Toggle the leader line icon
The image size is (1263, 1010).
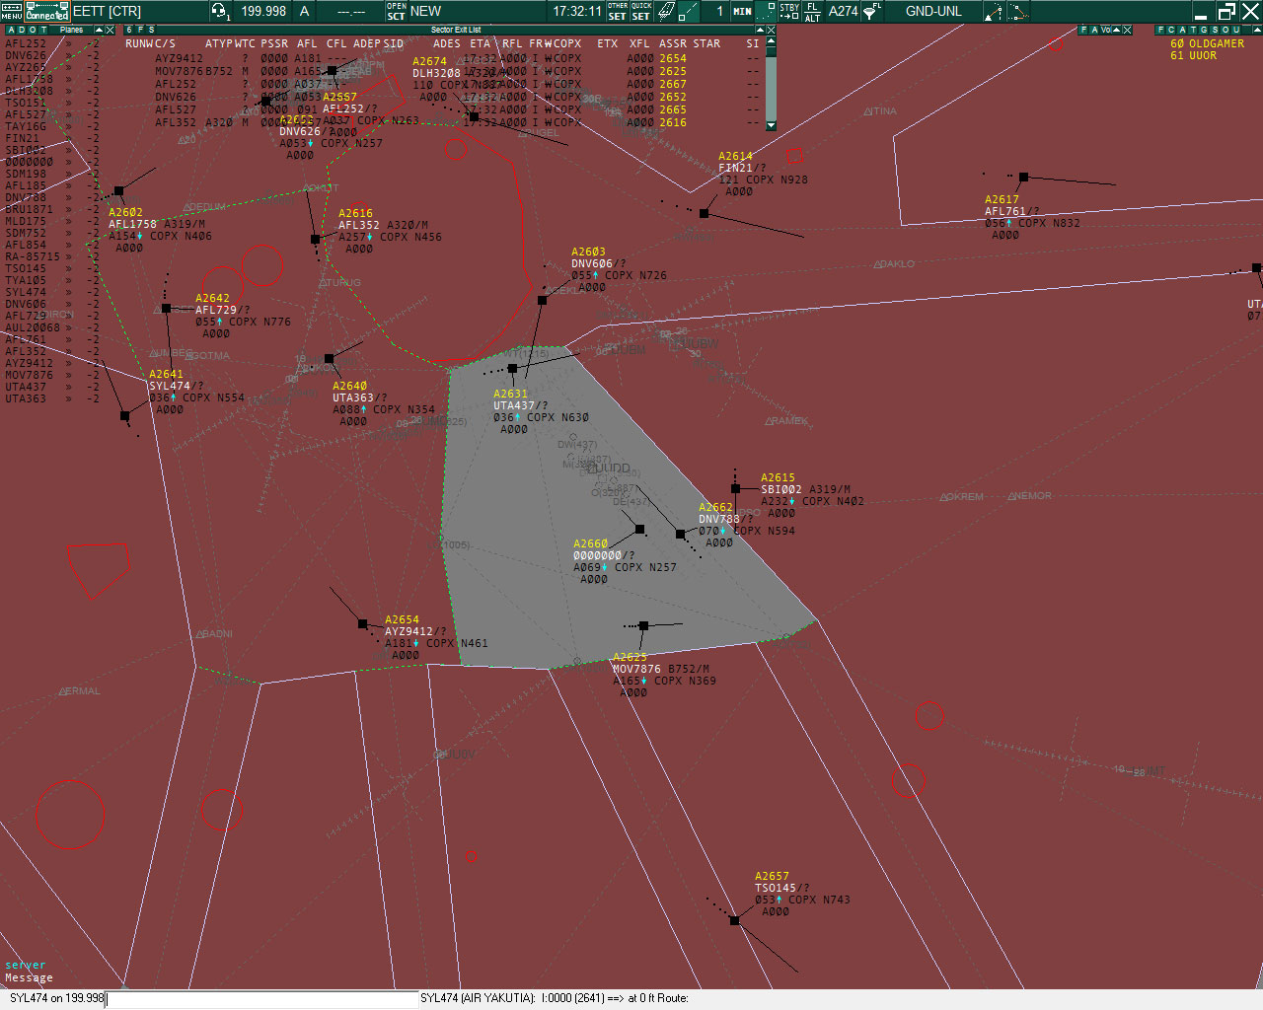[689, 11]
